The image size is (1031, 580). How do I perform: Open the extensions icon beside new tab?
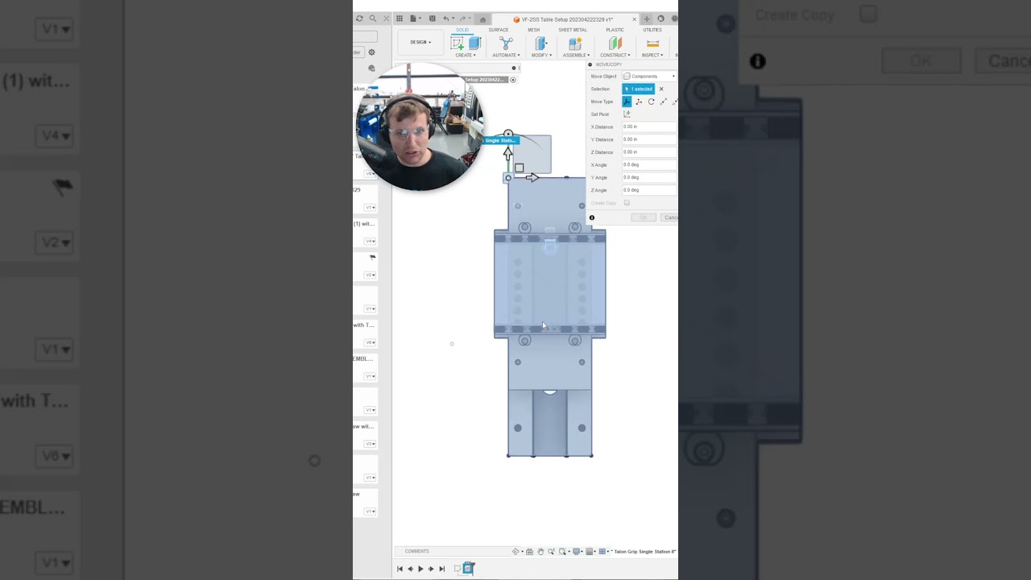pyautogui.click(x=660, y=19)
